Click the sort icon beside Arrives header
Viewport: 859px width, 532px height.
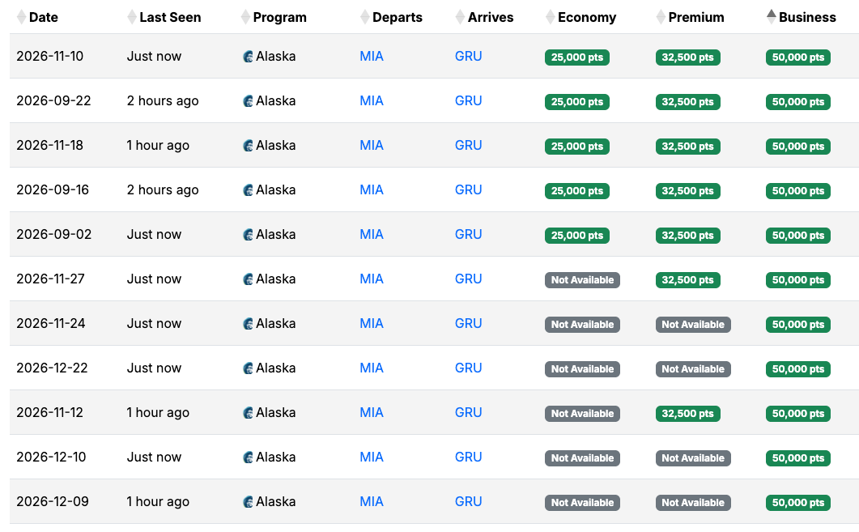click(x=460, y=17)
